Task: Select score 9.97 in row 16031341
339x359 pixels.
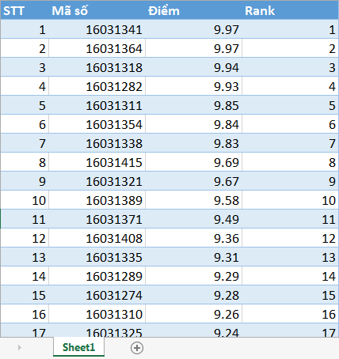Action: click(x=193, y=29)
